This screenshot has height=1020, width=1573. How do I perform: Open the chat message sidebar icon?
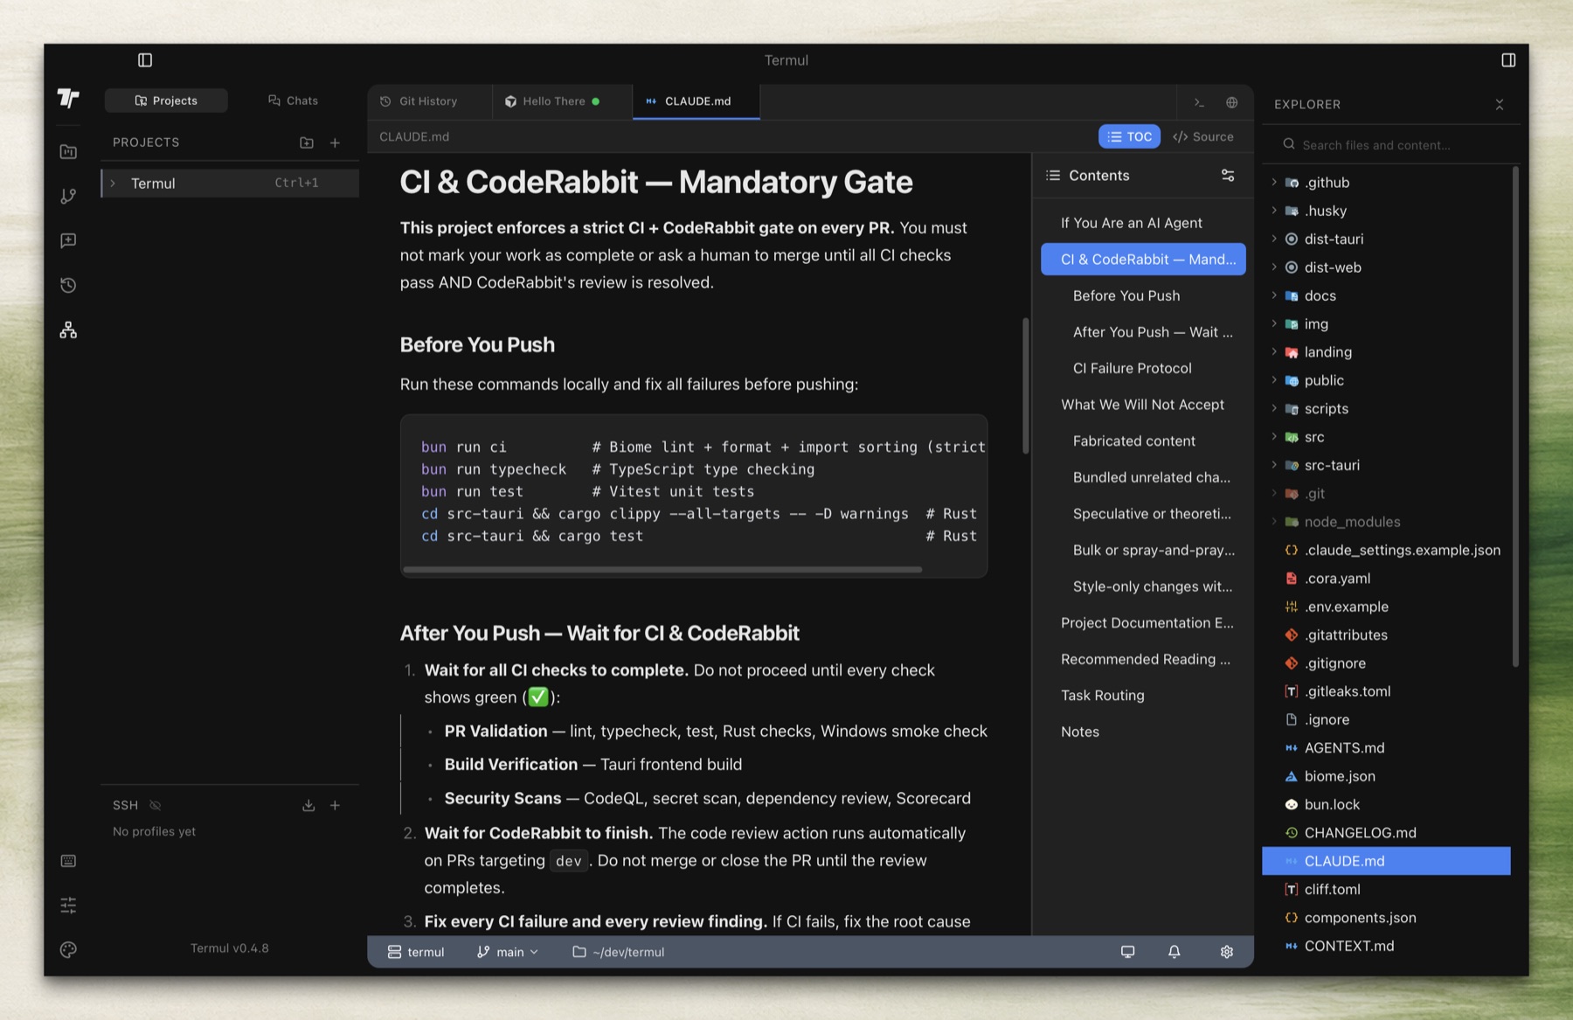tap(68, 241)
